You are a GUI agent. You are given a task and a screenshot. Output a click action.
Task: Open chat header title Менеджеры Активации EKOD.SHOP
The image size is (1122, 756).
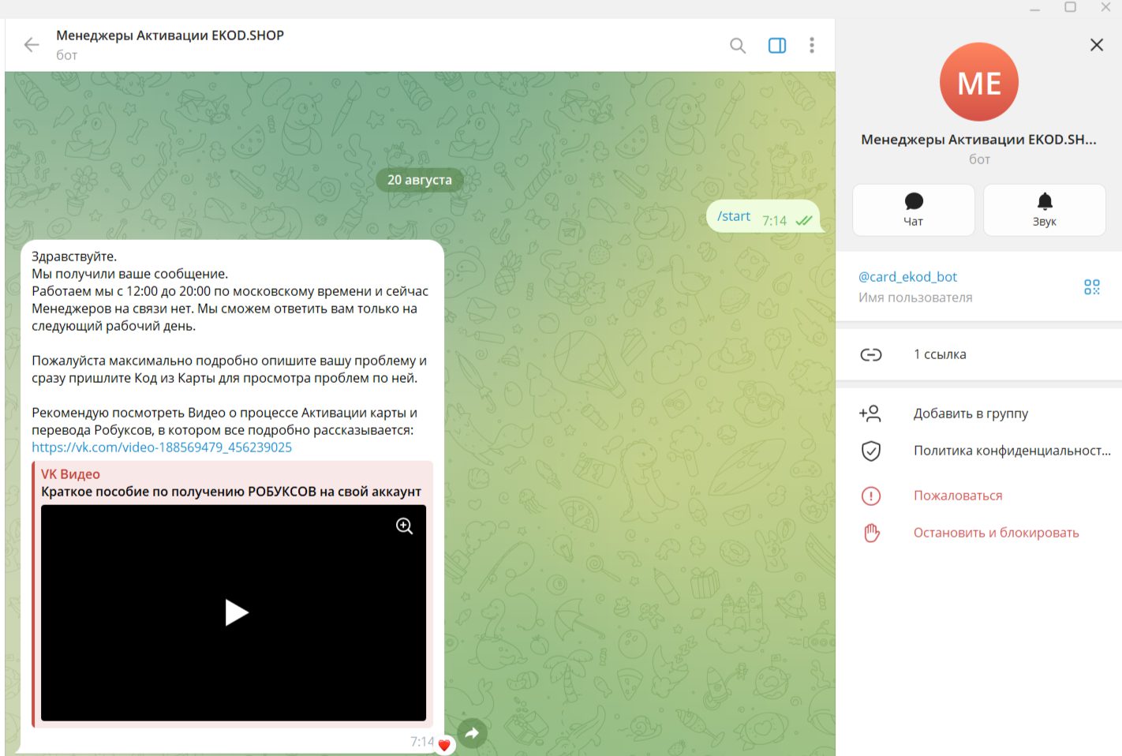pos(170,36)
